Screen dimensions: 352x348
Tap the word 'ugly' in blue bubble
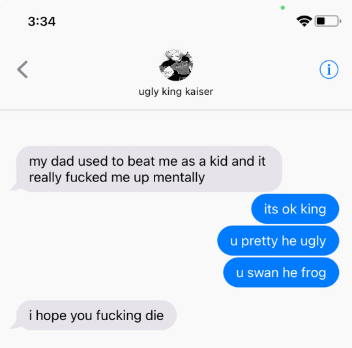[313, 241]
